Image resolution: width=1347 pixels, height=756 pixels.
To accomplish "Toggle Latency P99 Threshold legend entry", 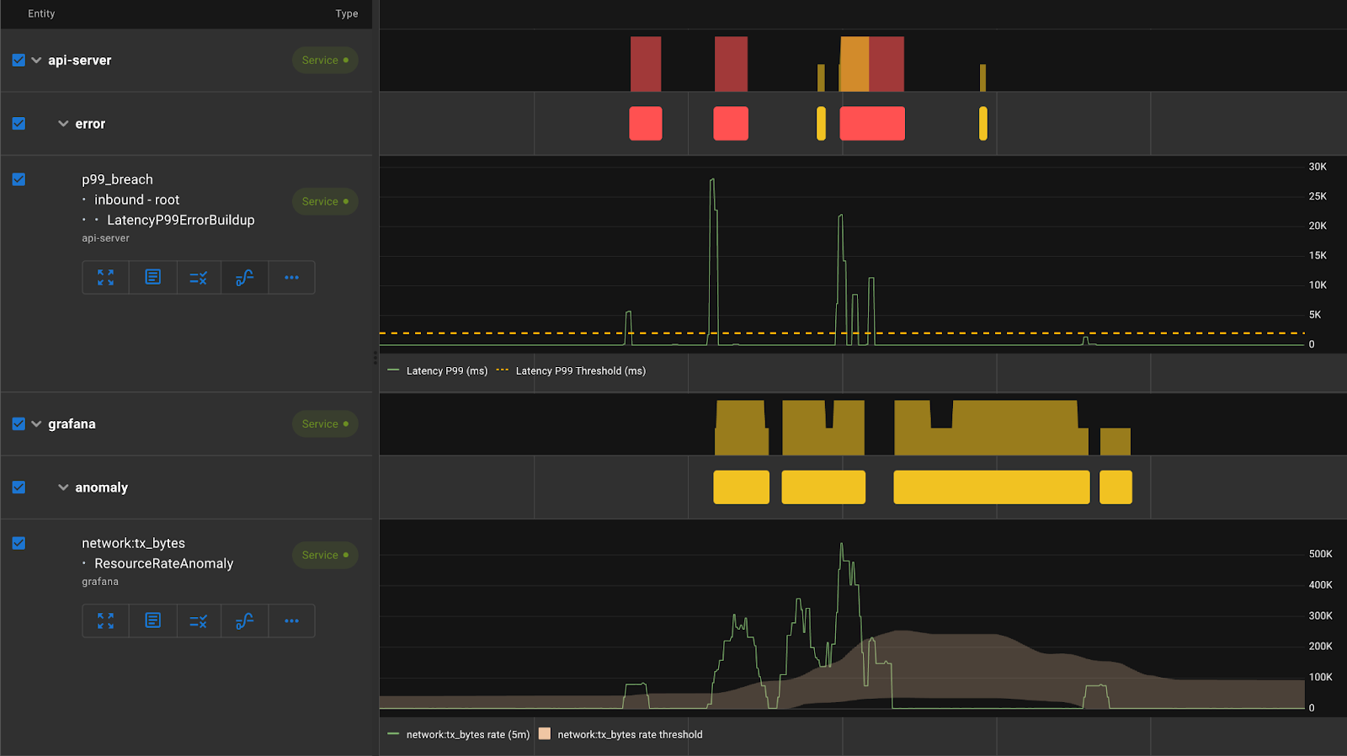I will click(571, 370).
